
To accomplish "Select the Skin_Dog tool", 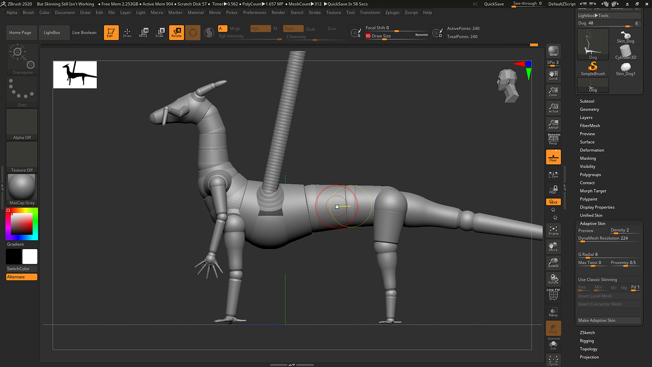I will pyautogui.click(x=625, y=36).
